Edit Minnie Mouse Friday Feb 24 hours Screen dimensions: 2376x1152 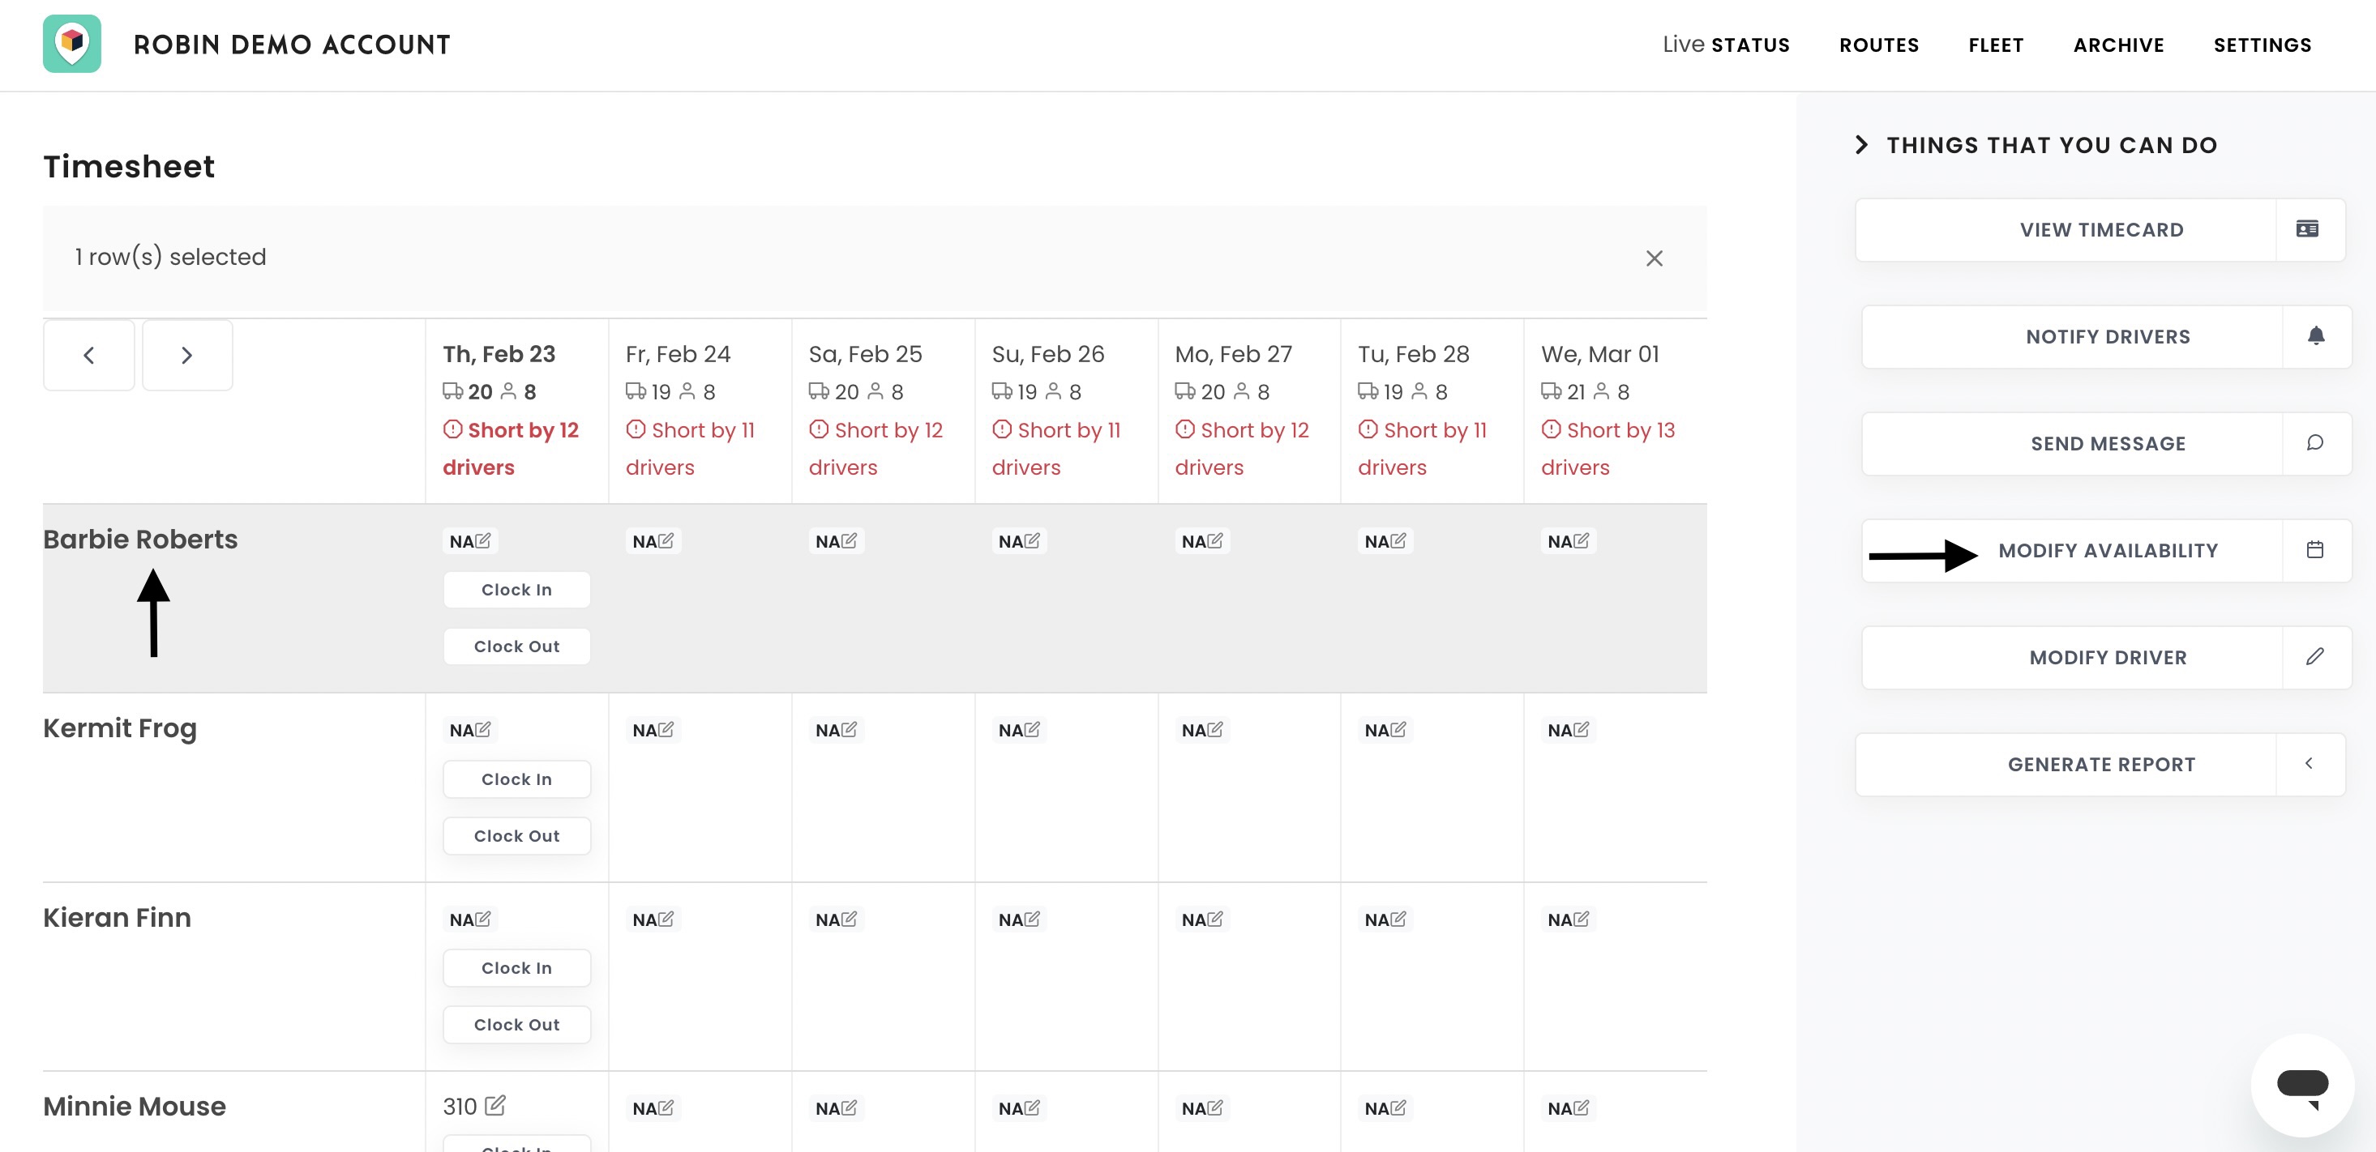point(666,1107)
